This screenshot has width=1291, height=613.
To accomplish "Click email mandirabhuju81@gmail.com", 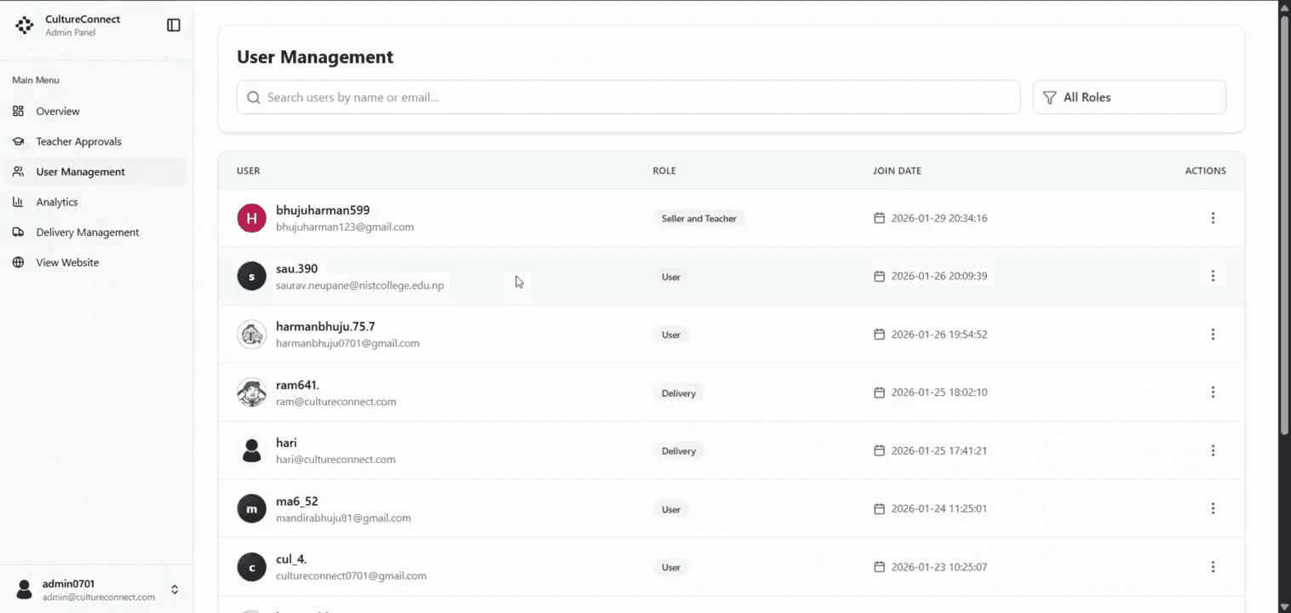I will (x=343, y=518).
